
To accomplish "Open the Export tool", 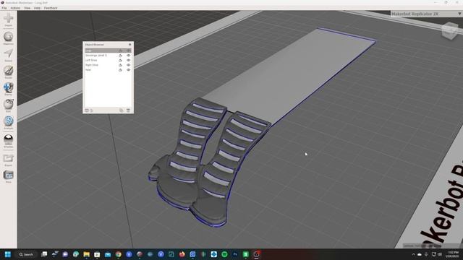I will [8, 160].
